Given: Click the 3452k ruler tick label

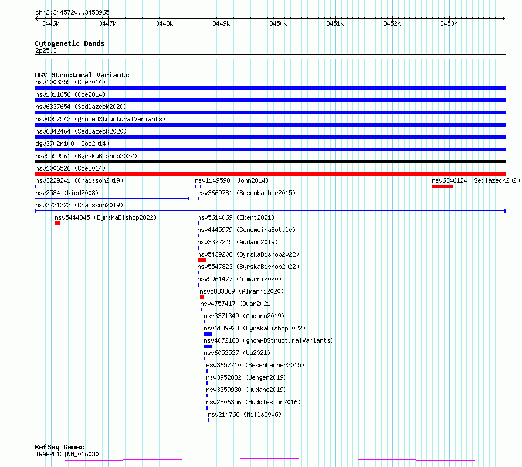Looking at the screenshot, I should click(392, 23).
